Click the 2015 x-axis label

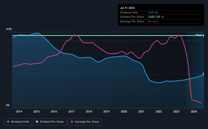pyautogui.click(x=36, y=111)
